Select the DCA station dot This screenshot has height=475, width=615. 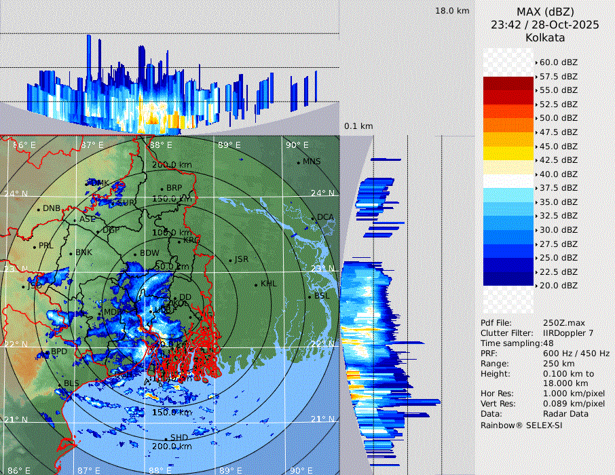(314, 217)
